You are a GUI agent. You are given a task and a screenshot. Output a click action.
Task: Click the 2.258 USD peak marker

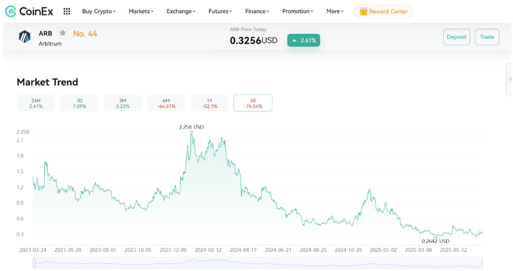(x=191, y=132)
